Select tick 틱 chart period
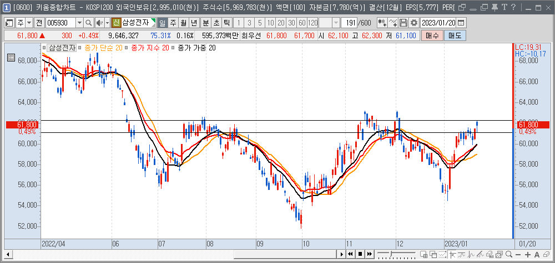Image resolution: width=555 pixels, height=263 pixels. pyautogui.click(x=227, y=23)
